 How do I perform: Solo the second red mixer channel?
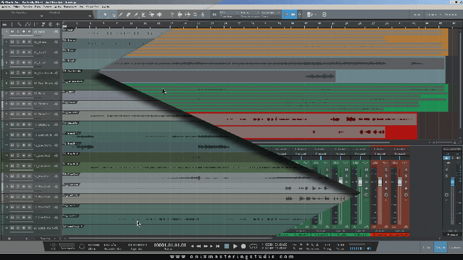(x=406, y=176)
